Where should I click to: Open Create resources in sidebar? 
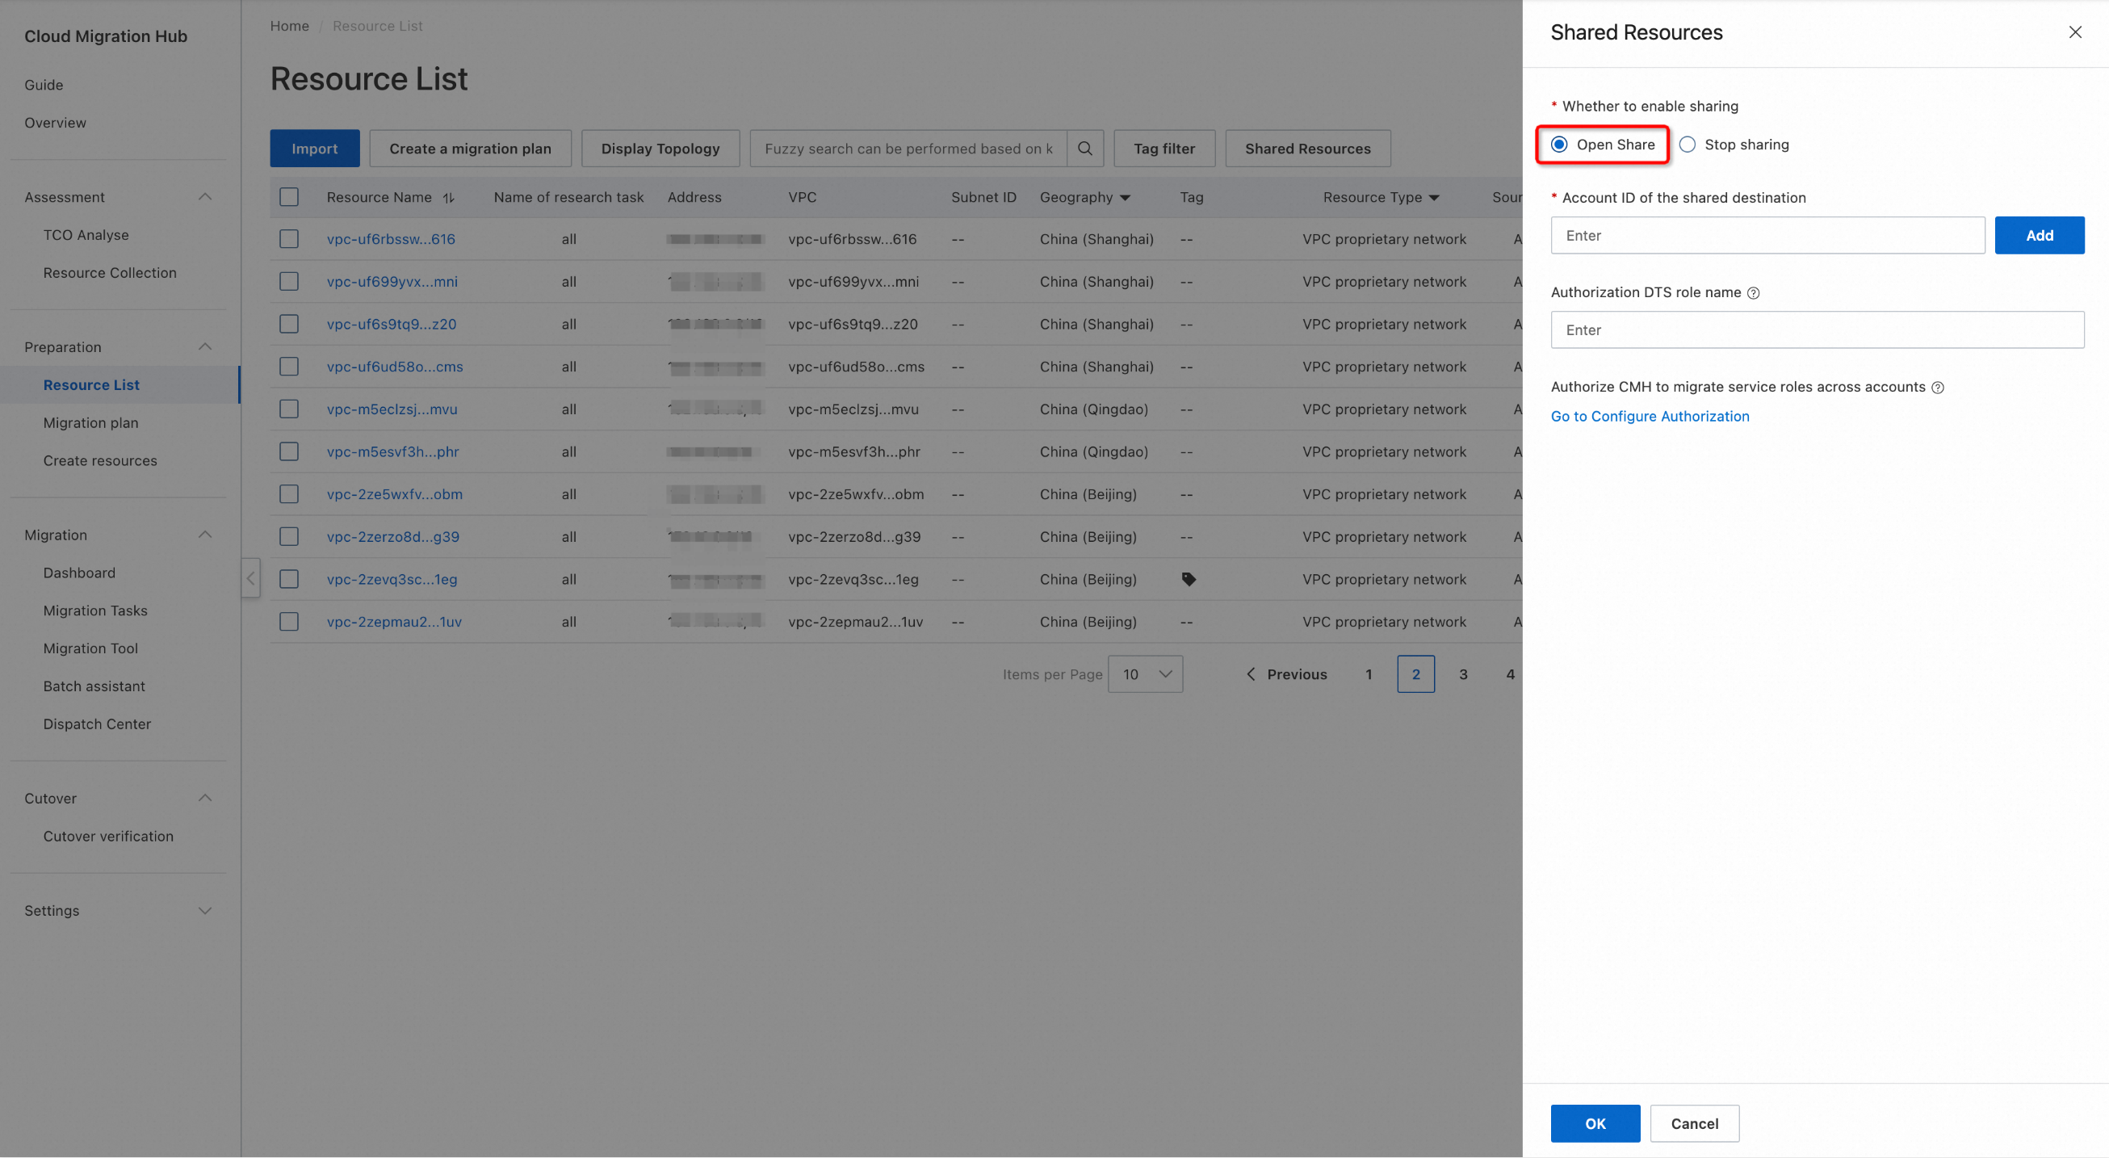100,460
